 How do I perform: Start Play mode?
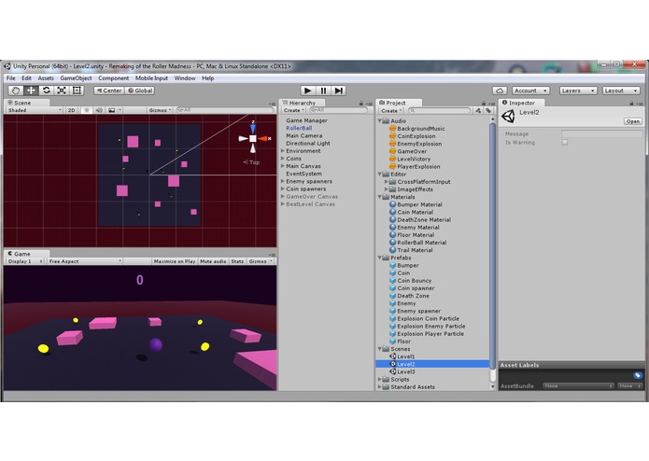(x=307, y=91)
